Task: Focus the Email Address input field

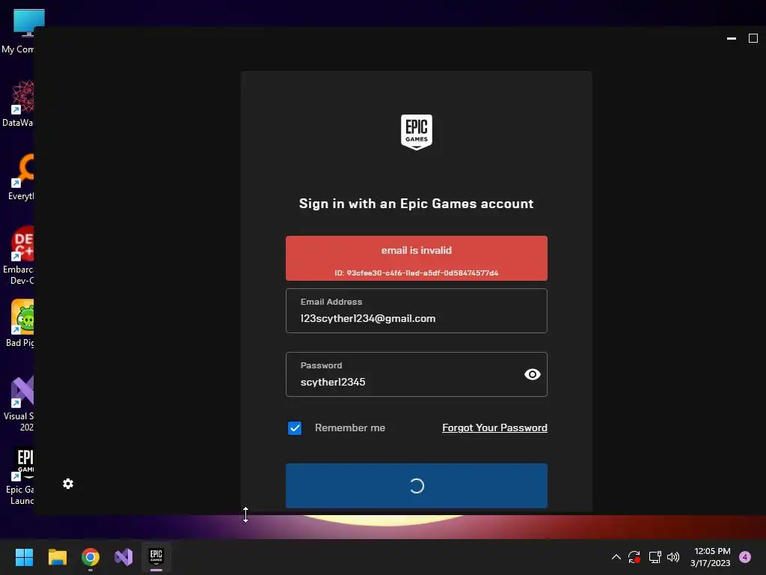Action: click(416, 311)
